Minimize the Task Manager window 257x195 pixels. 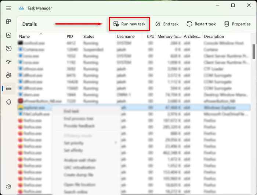[x=217, y=5]
